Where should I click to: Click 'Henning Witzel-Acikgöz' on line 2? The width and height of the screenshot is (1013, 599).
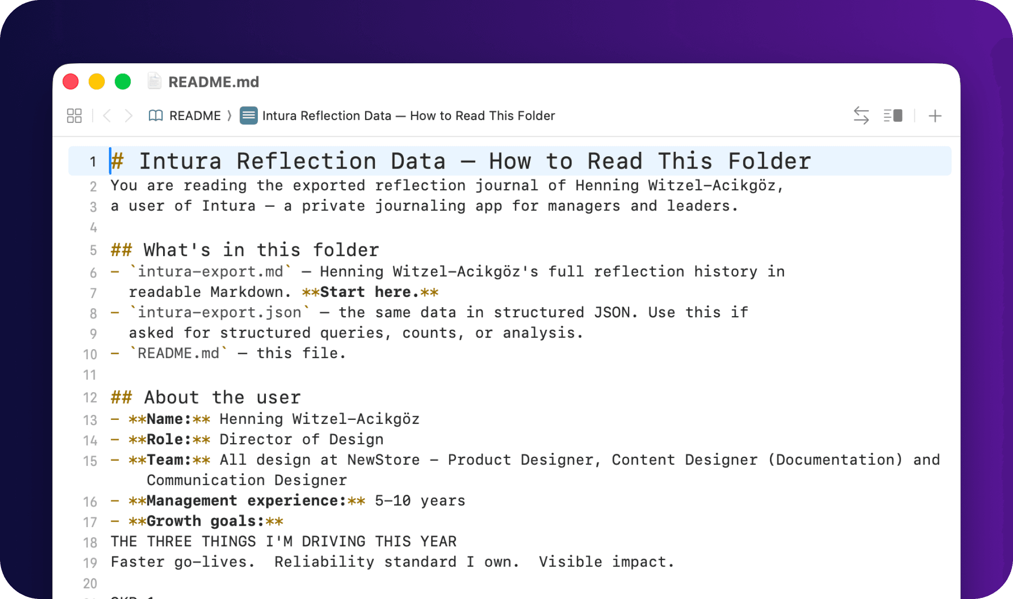point(675,186)
